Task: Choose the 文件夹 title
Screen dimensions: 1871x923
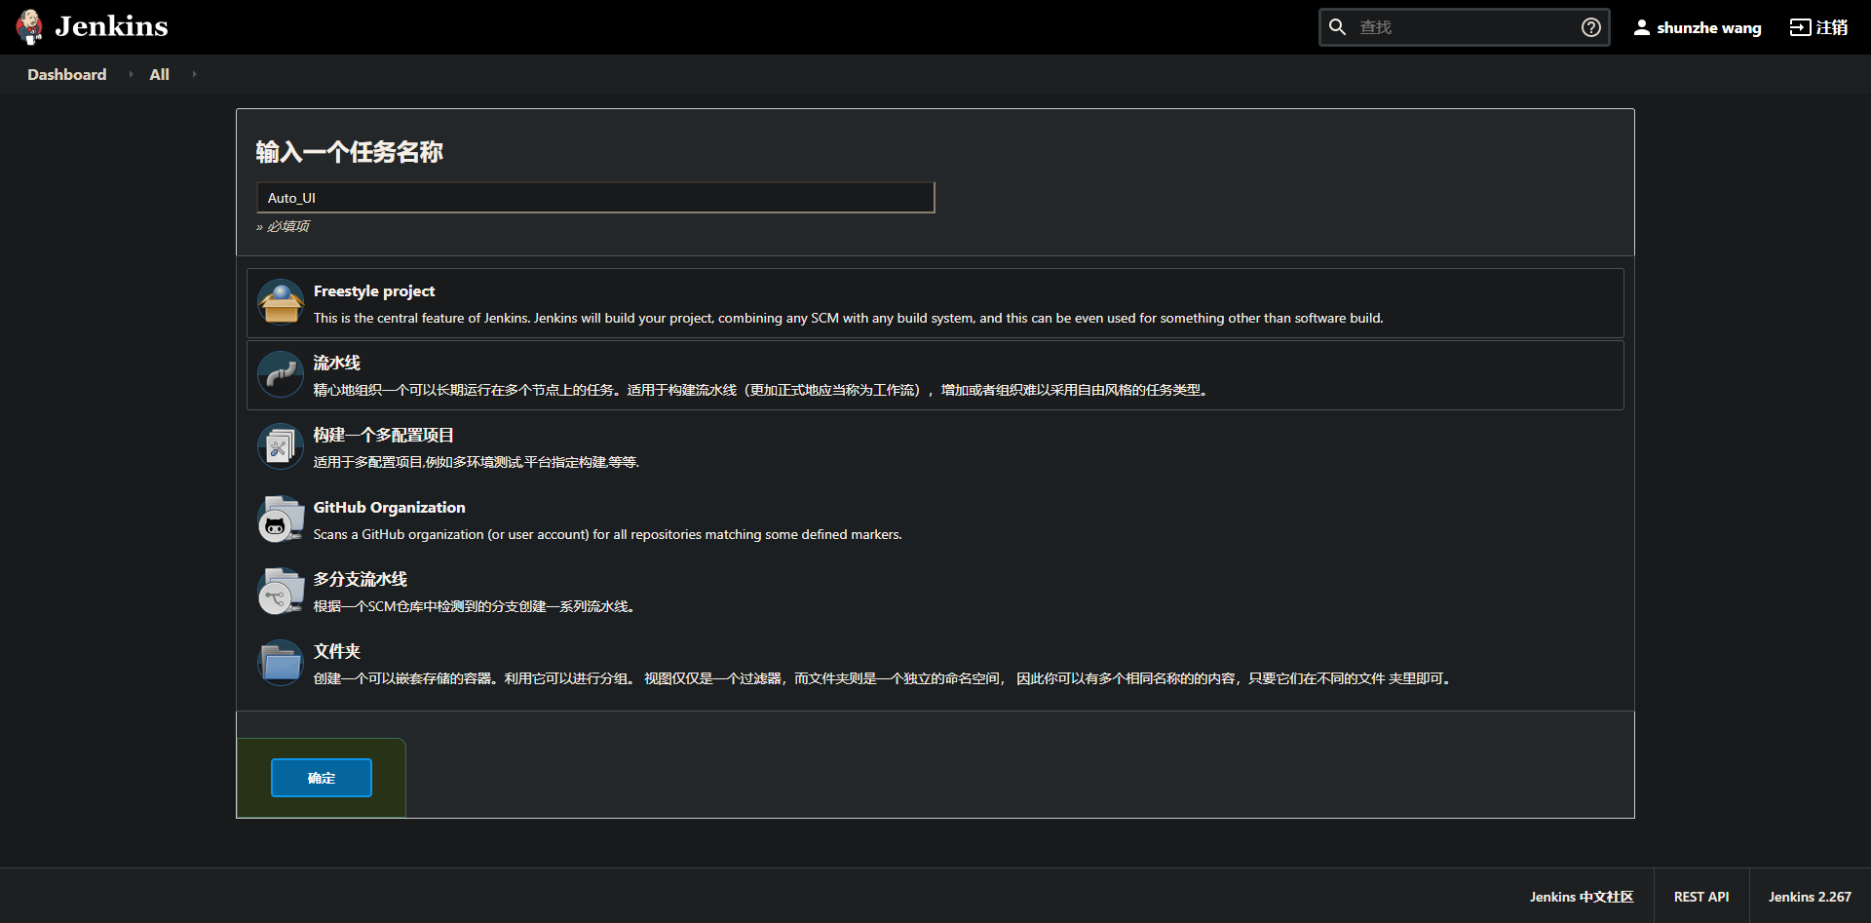Action: click(337, 651)
